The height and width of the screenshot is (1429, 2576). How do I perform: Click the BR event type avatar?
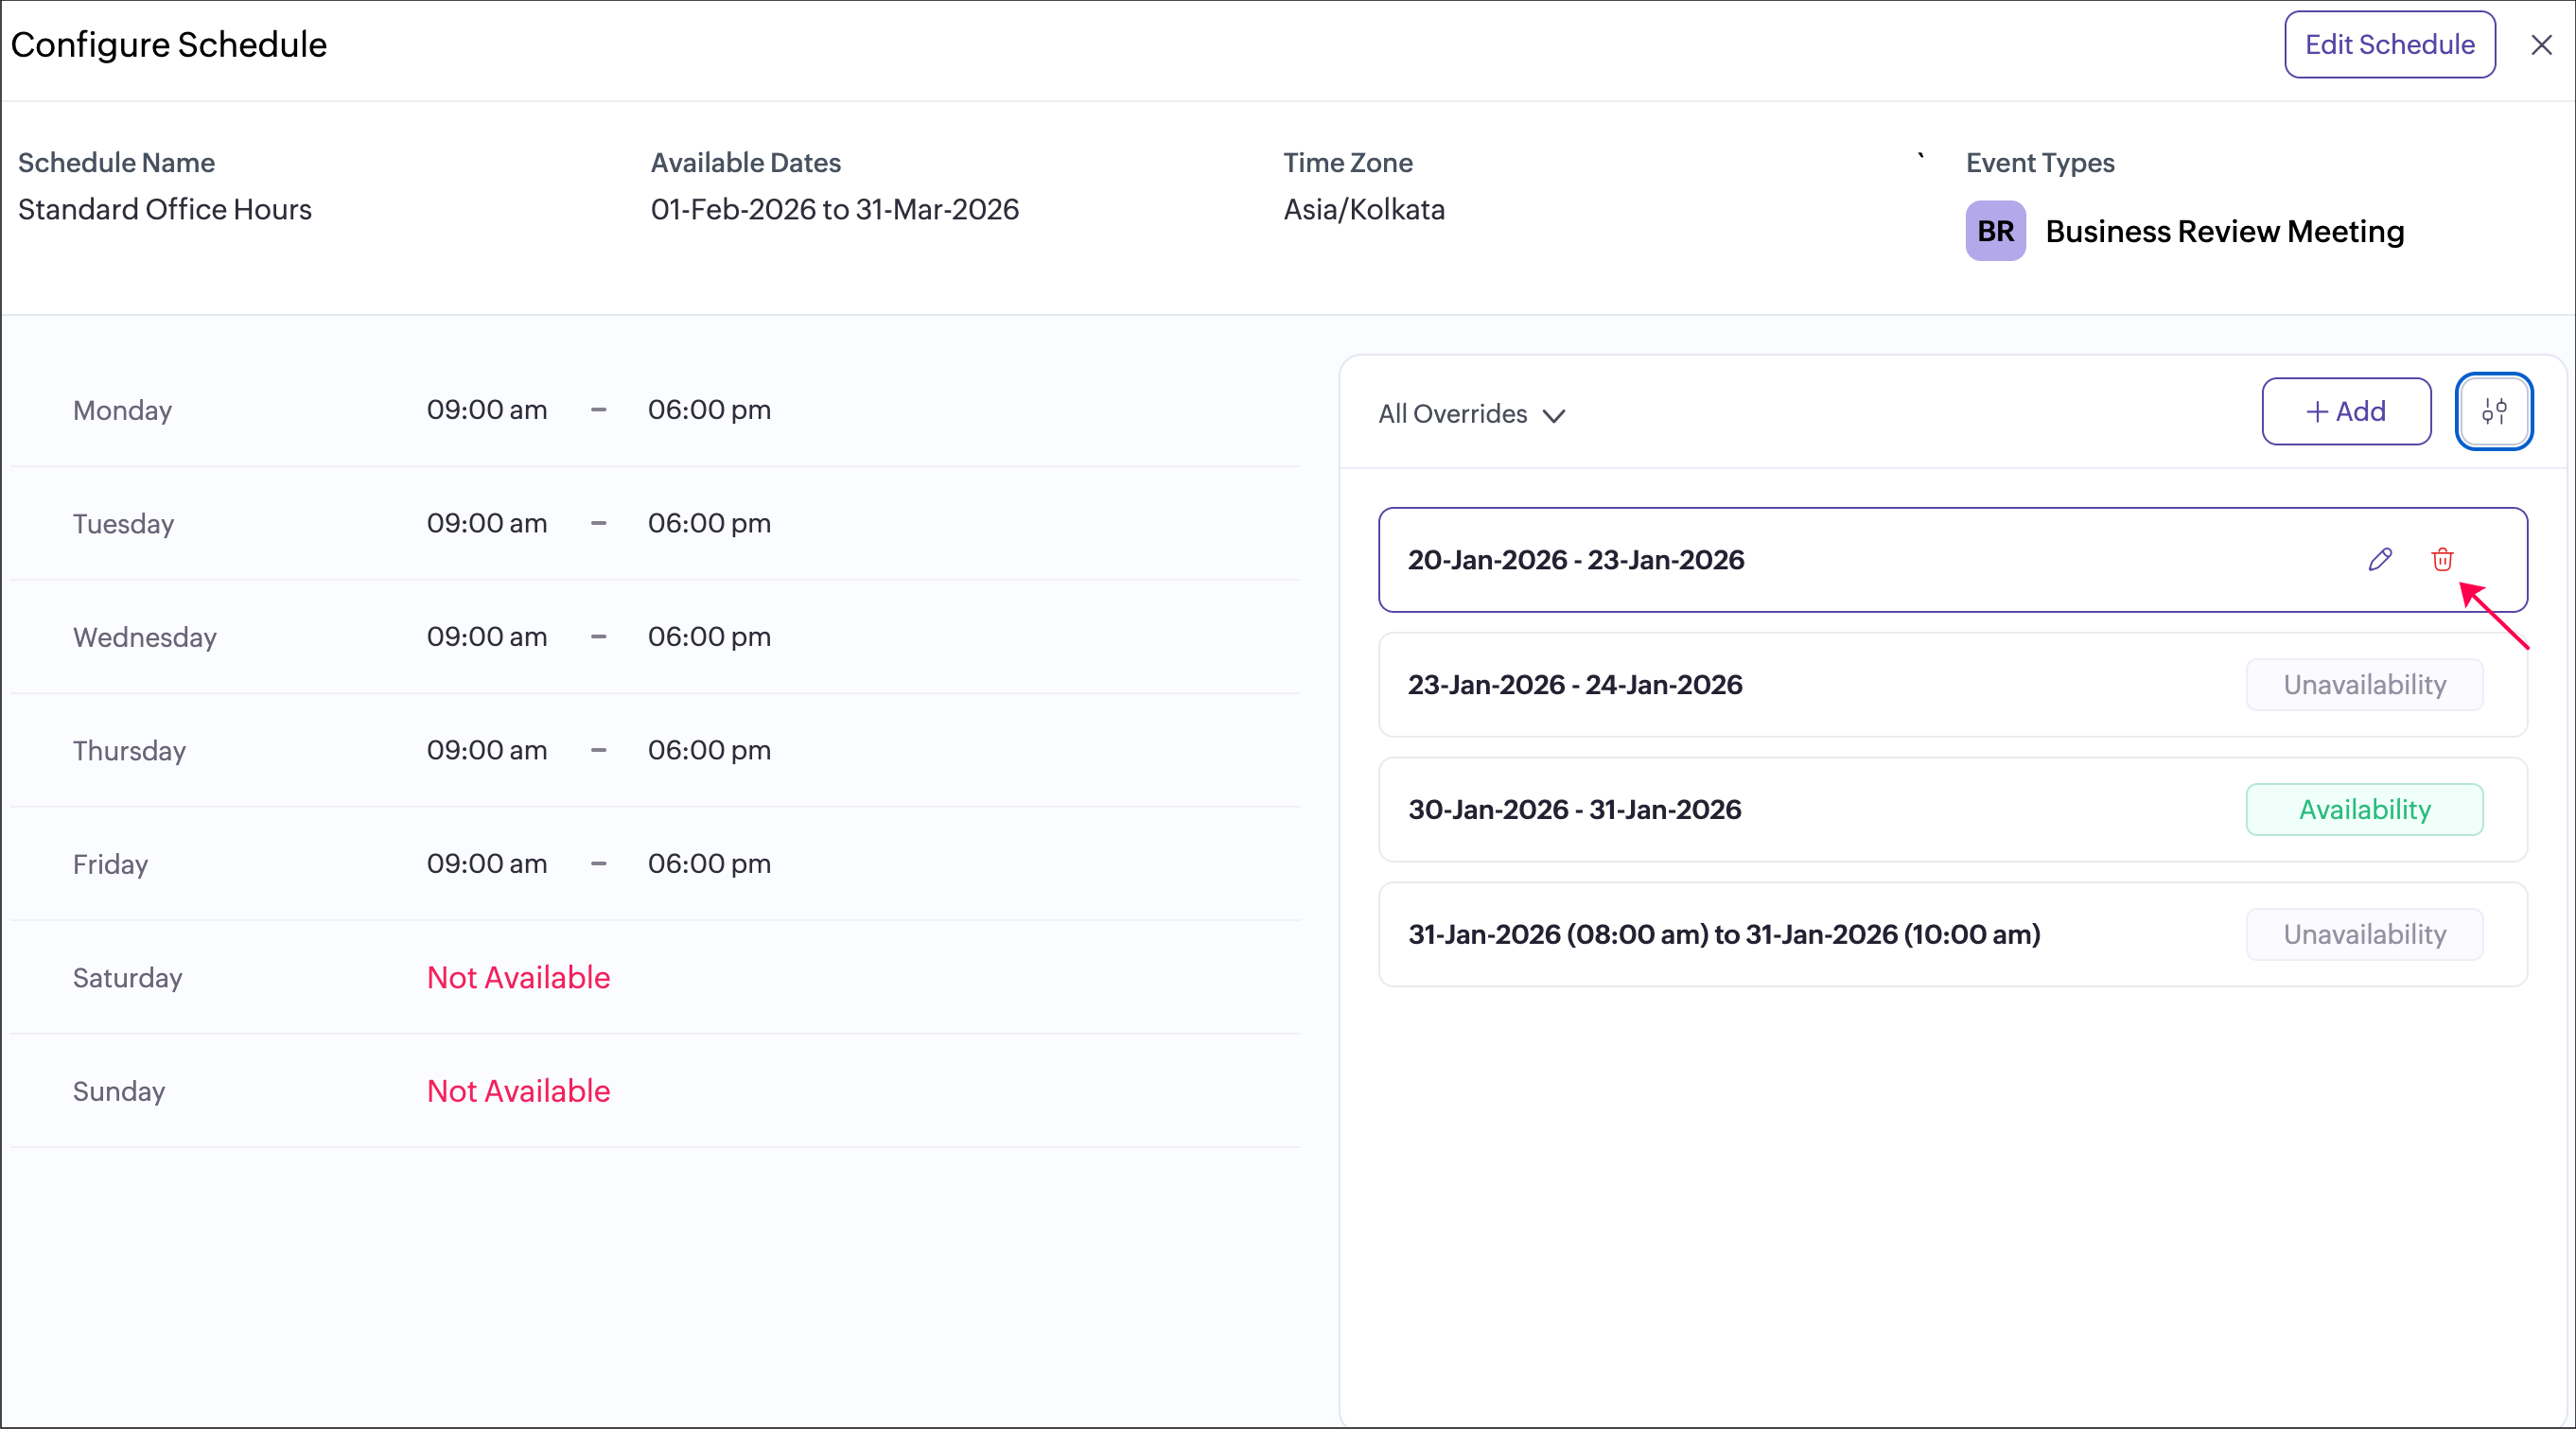click(1995, 231)
